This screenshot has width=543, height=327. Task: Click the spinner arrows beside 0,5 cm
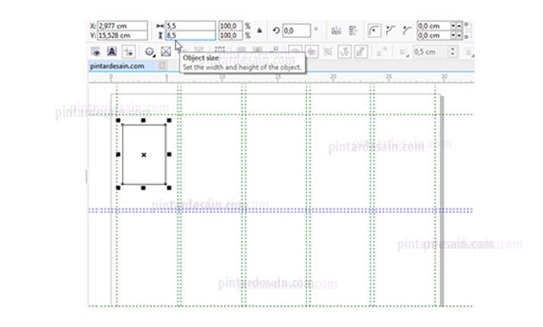click(452, 52)
